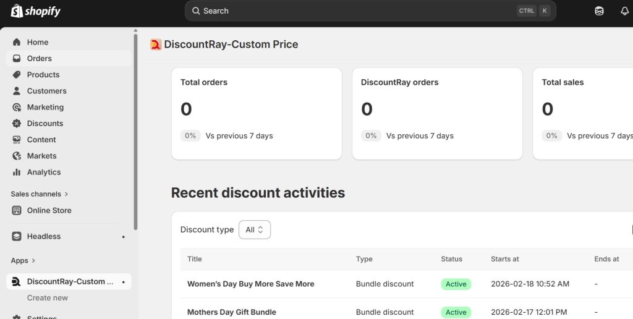Click the sidebar vertical scrollbar
The height and width of the screenshot is (319, 633).
tap(135, 131)
